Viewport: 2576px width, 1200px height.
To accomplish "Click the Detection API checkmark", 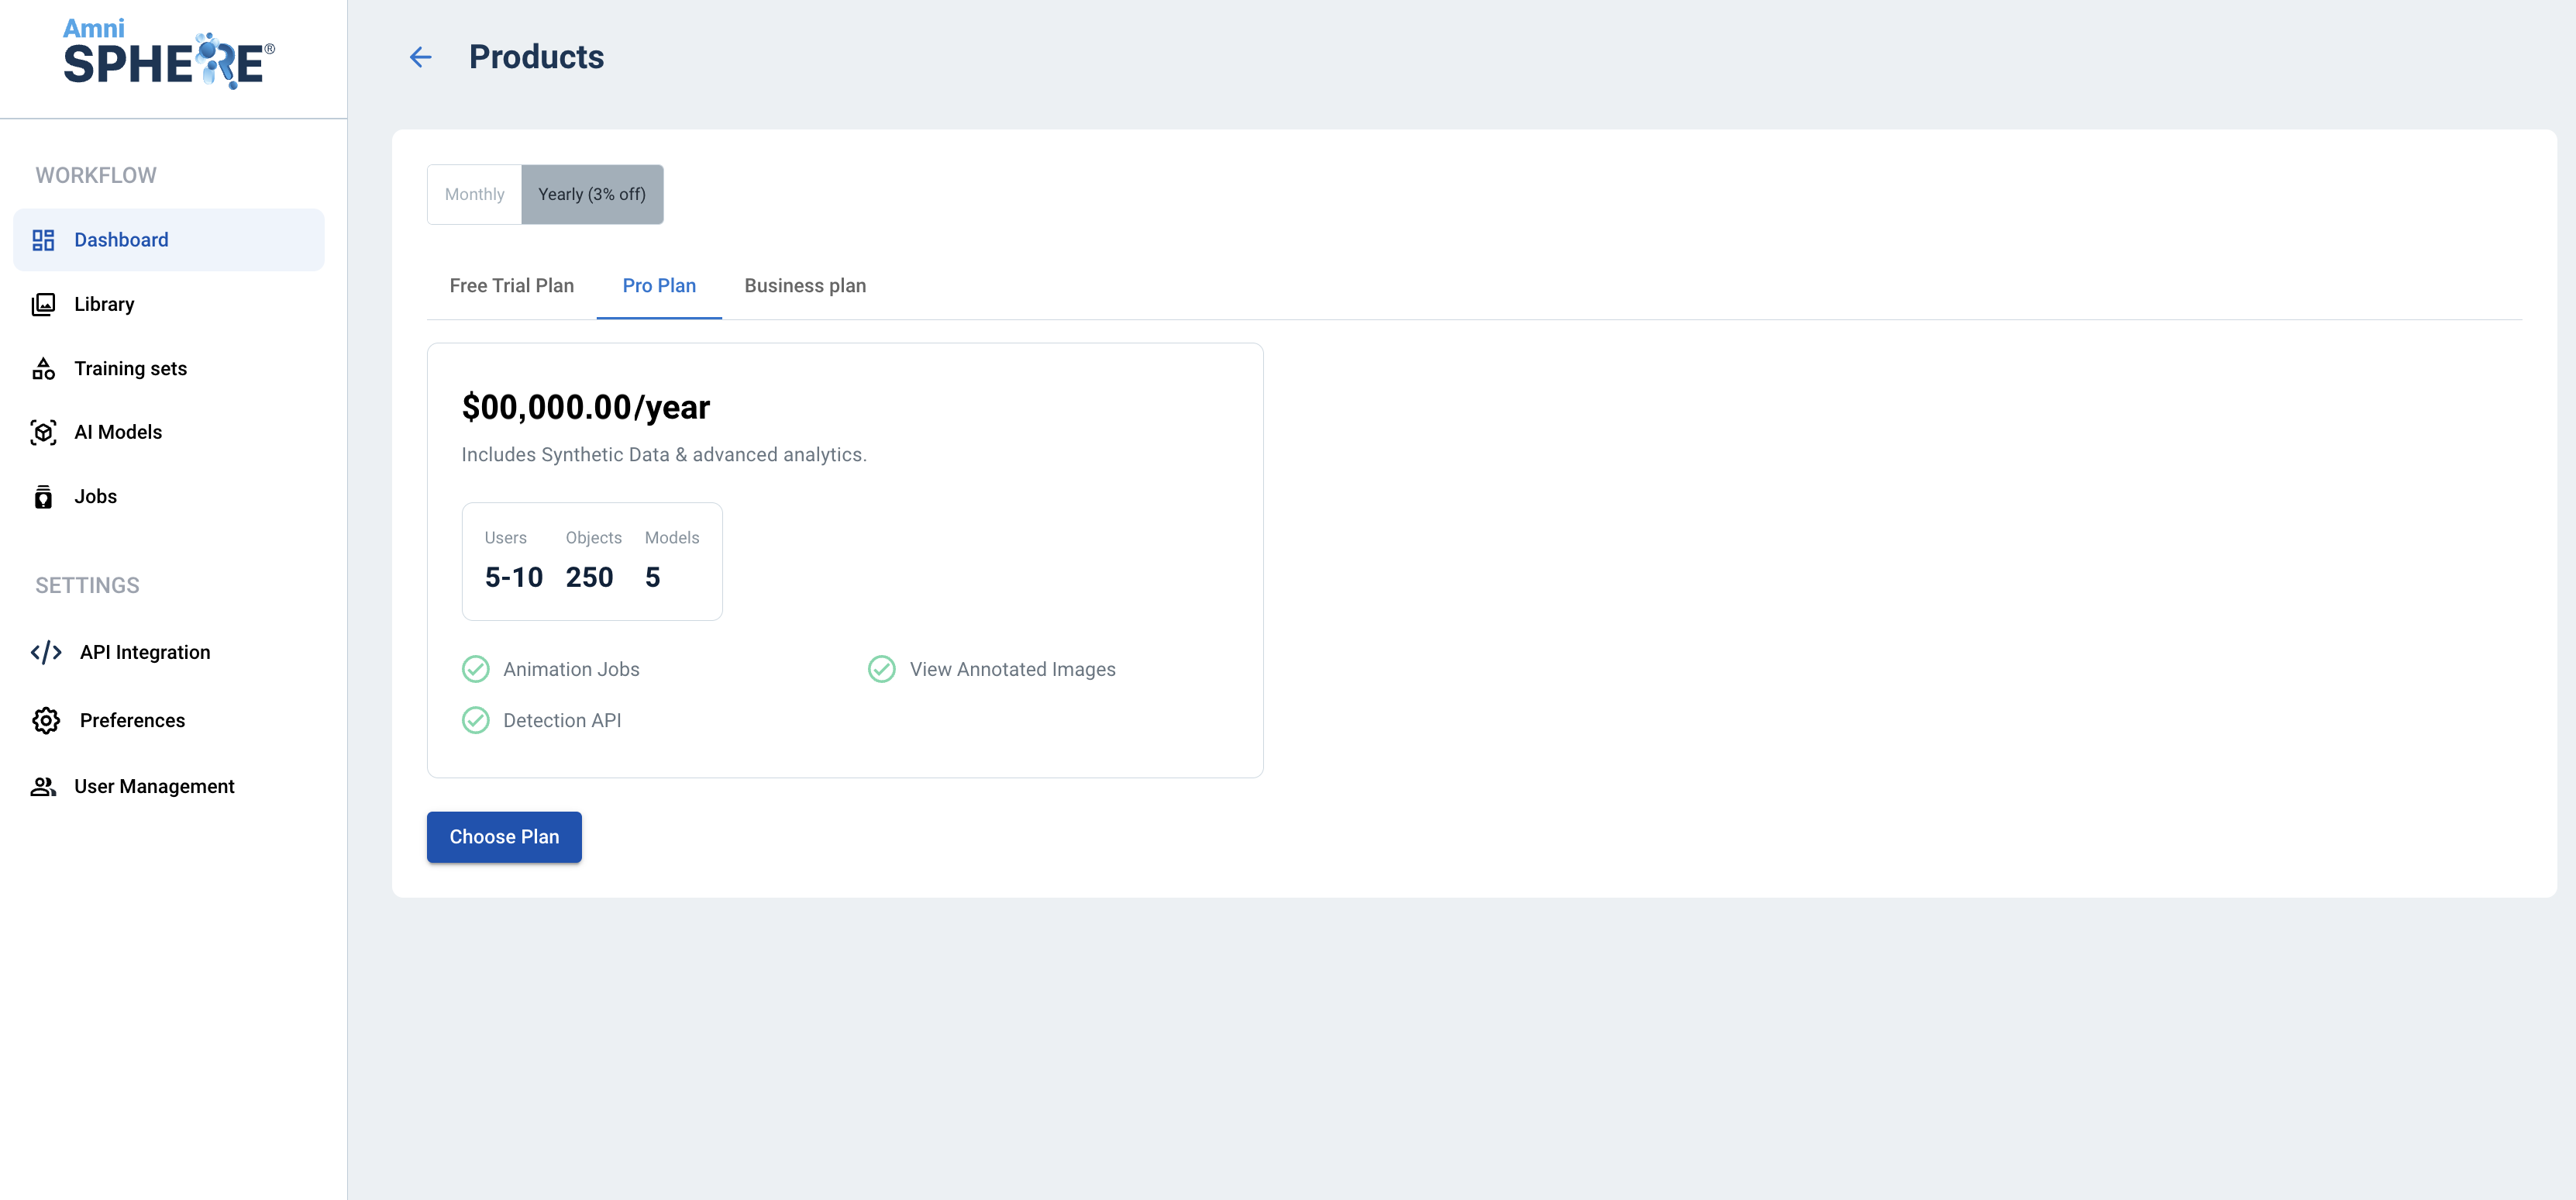I will pyautogui.click(x=476, y=720).
